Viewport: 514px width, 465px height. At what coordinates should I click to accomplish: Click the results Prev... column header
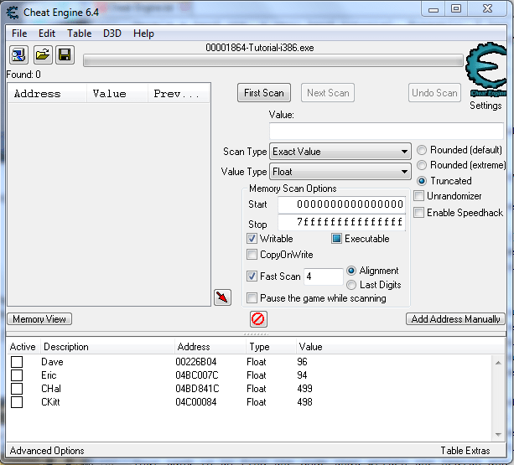(179, 94)
